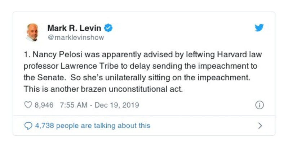Open the @marklevinshow handle link
288x149 pixels.
coord(76,37)
